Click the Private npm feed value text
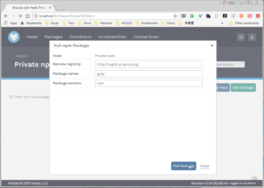Image resolution: width=264 pixels, height=188 pixels. 105,56
